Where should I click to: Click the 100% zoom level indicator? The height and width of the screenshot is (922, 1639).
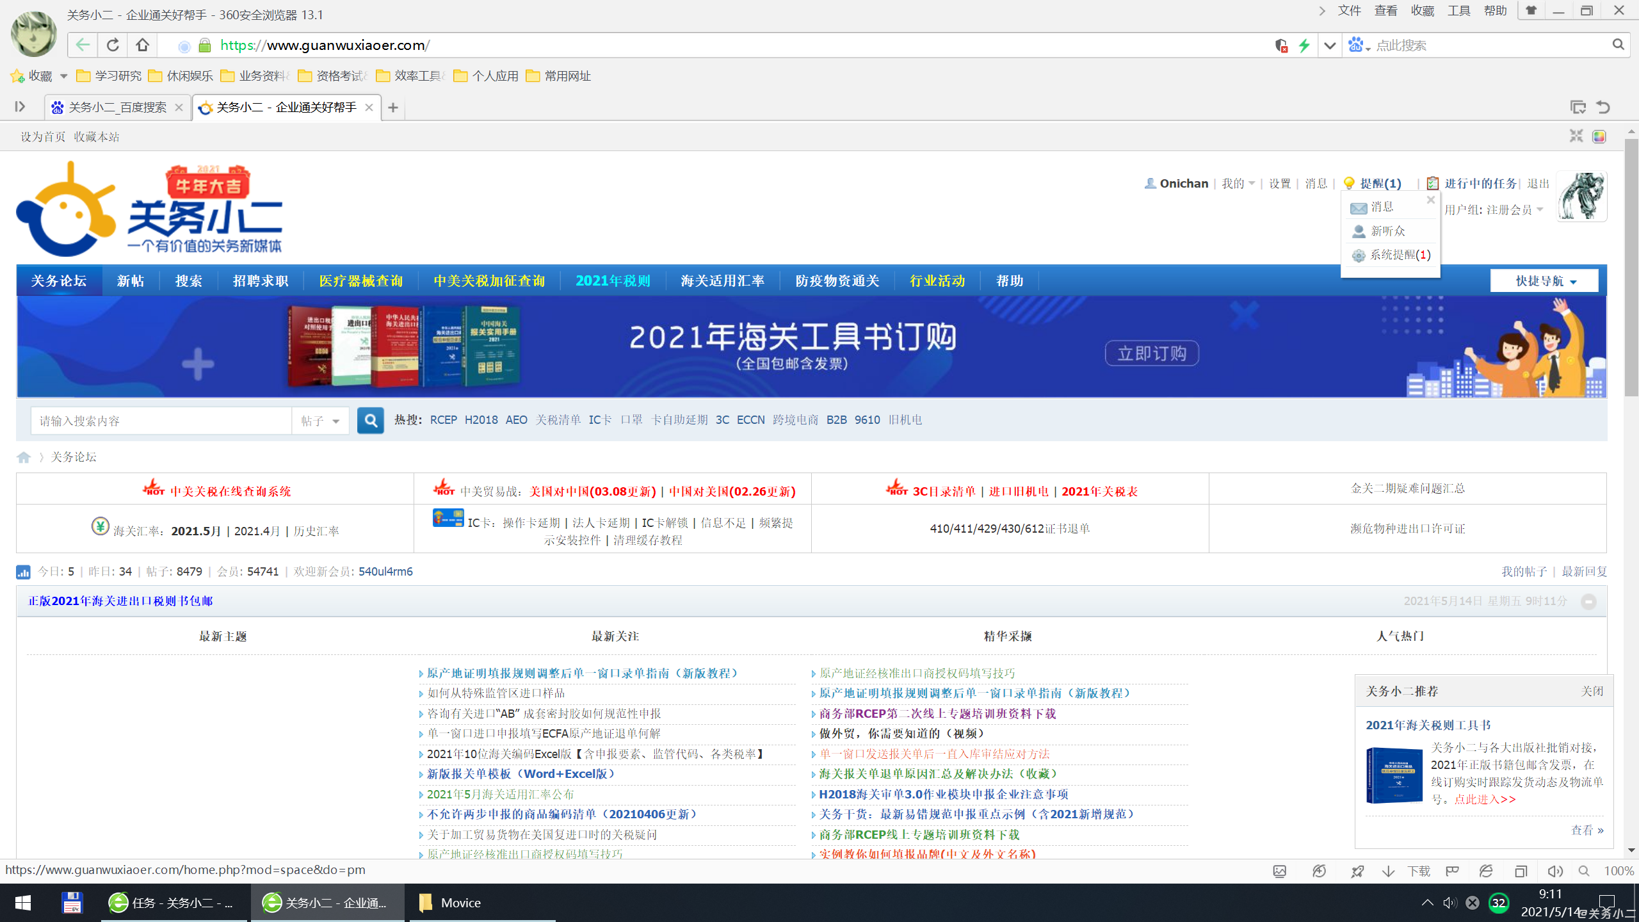pos(1619,871)
